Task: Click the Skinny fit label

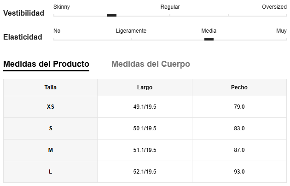Action: 62,7
